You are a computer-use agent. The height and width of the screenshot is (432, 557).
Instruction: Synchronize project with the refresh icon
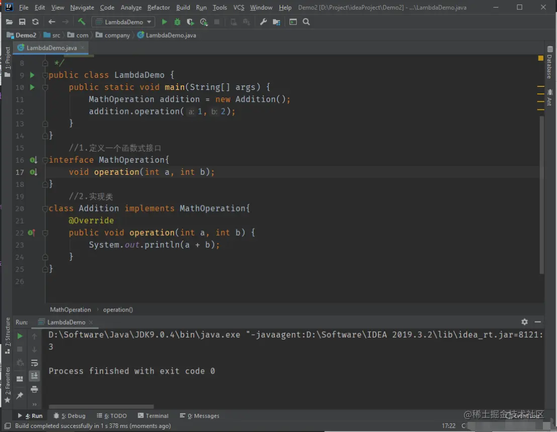point(35,22)
